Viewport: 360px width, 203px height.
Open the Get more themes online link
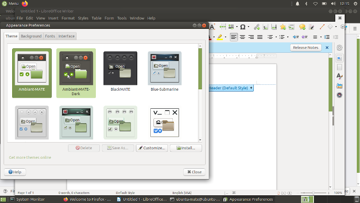(30, 157)
